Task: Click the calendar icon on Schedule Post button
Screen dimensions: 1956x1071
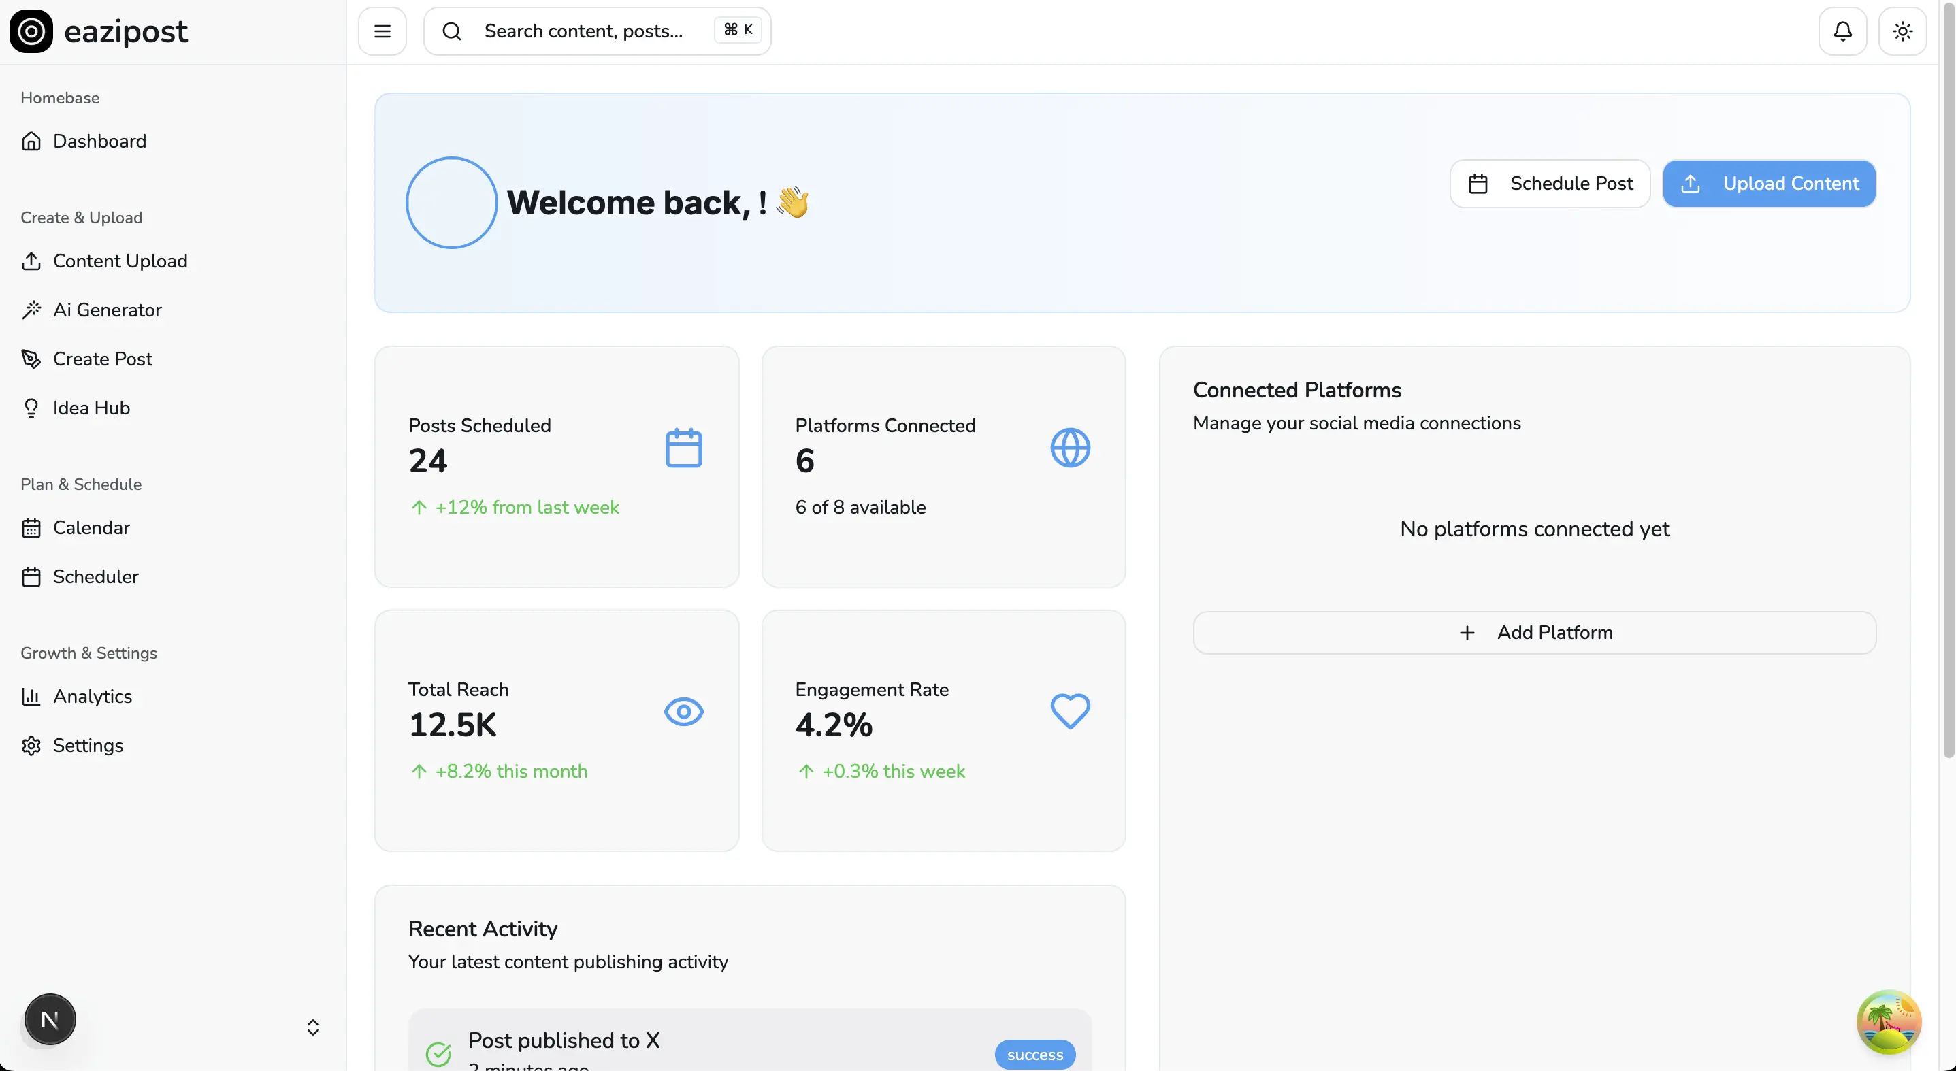Action: pyautogui.click(x=1478, y=184)
